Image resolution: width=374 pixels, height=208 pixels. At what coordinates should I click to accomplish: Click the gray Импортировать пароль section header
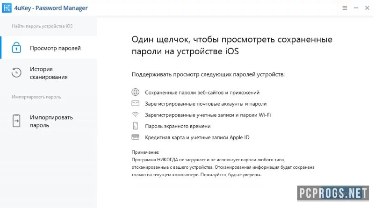tap(36, 97)
